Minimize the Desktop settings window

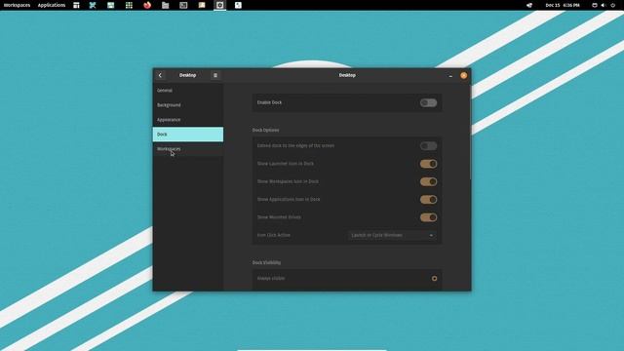coord(450,75)
